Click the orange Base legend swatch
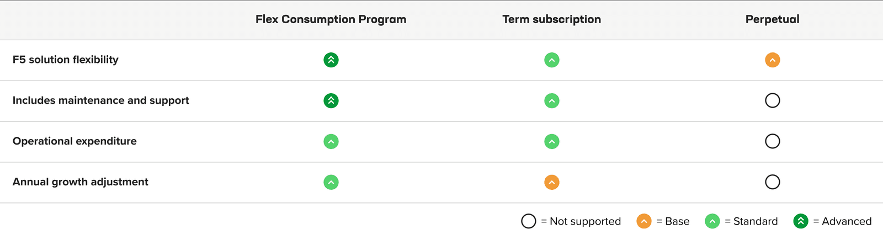883x240 pixels. [x=644, y=221]
